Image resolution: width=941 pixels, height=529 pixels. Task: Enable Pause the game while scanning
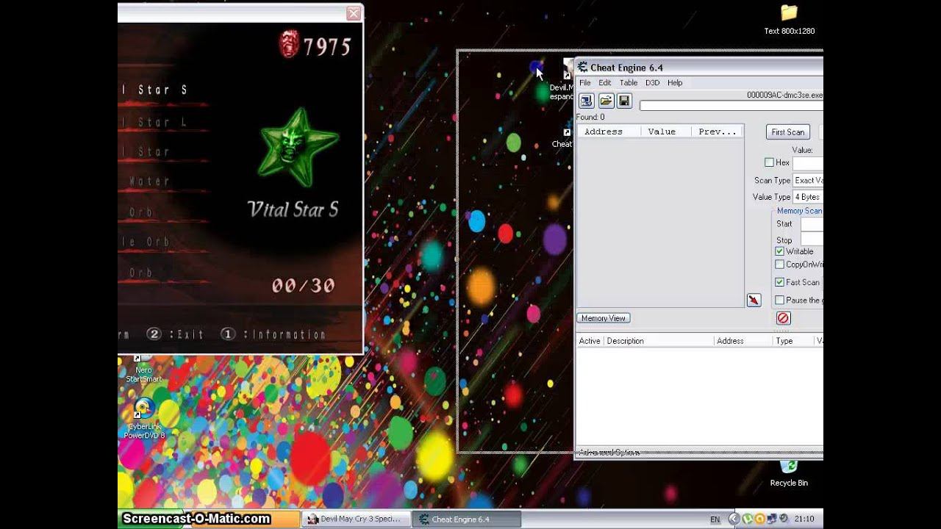tap(779, 300)
